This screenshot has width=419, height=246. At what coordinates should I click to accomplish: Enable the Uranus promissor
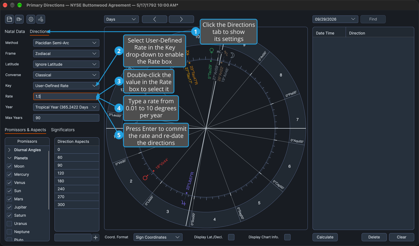pos(9,224)
